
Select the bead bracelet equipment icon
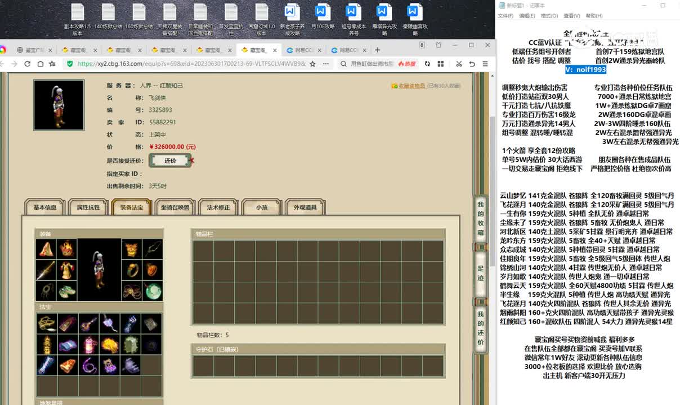(132, 291)
